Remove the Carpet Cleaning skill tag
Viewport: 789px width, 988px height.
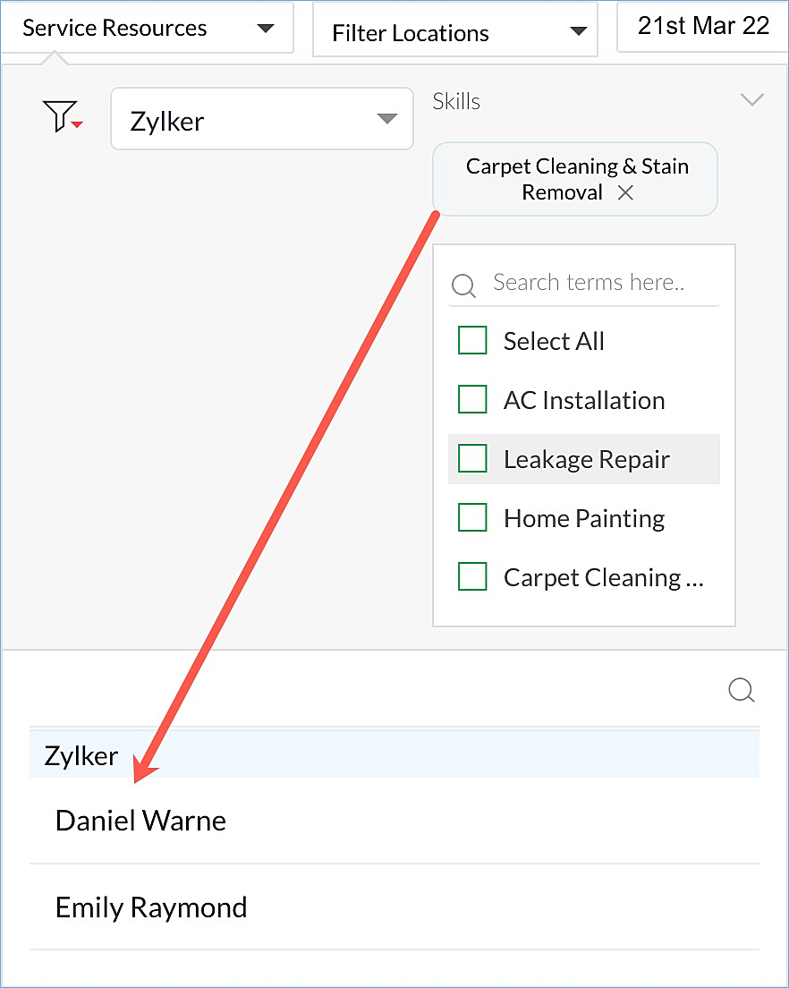point(625,192)
